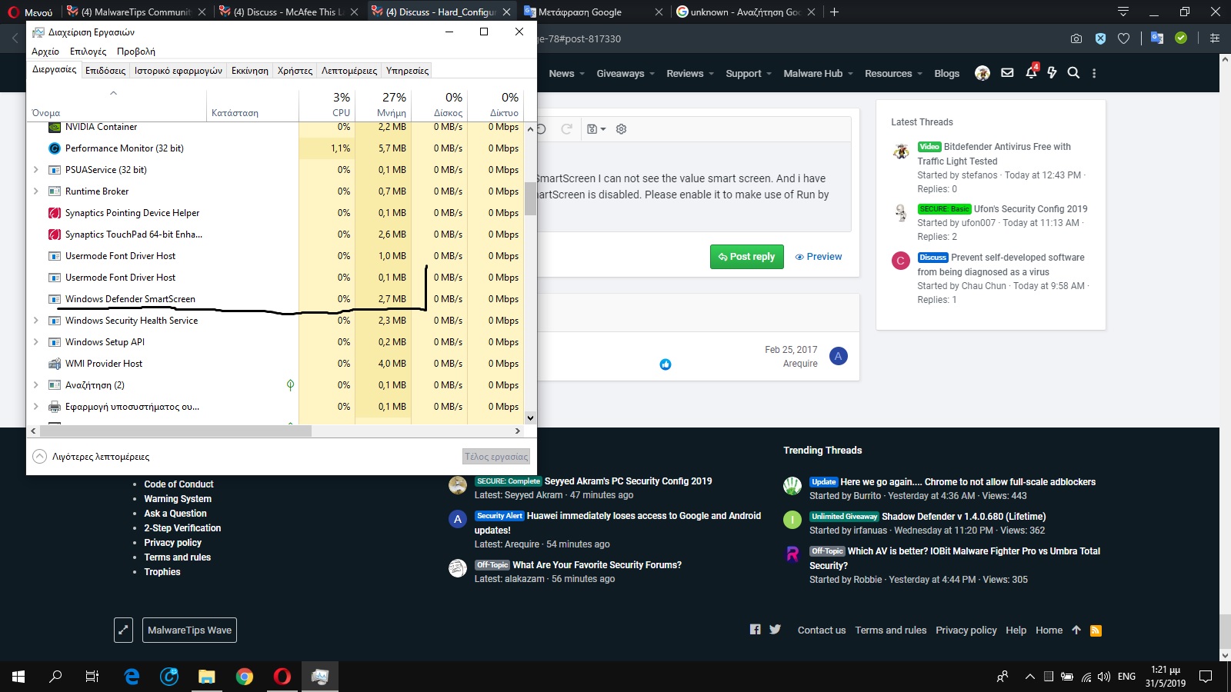Show hidden system tray icons chevron

tap(1029, 677)
